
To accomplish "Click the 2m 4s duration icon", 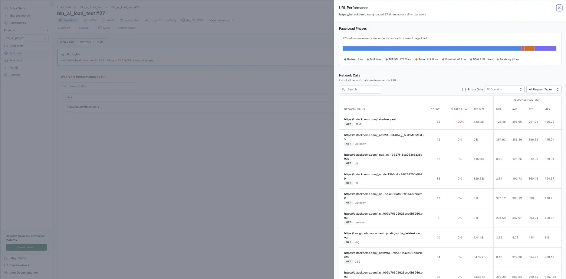I will point(103,20).
